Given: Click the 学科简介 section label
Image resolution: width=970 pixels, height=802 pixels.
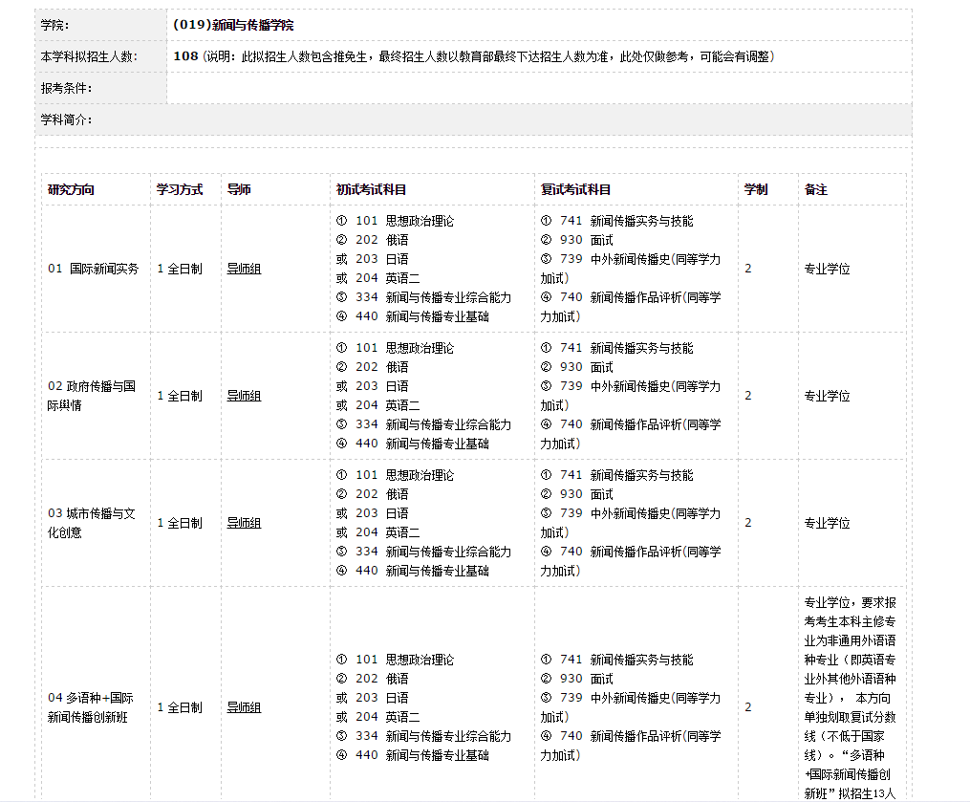Looking at the screenshot, I should (66, 119).
